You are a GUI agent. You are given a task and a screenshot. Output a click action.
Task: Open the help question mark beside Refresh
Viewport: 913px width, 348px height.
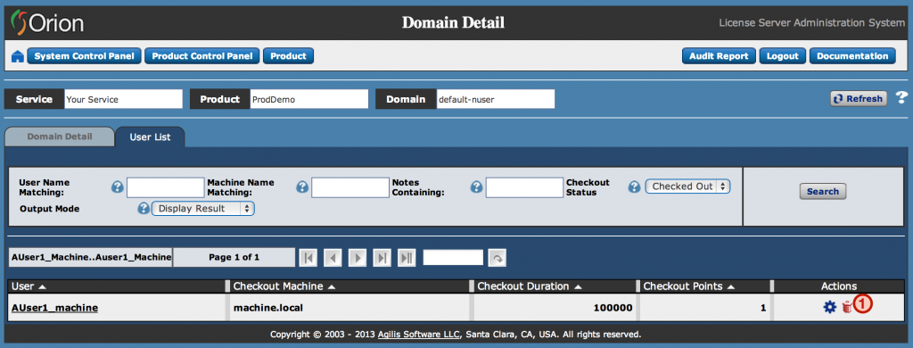(901, 98)
